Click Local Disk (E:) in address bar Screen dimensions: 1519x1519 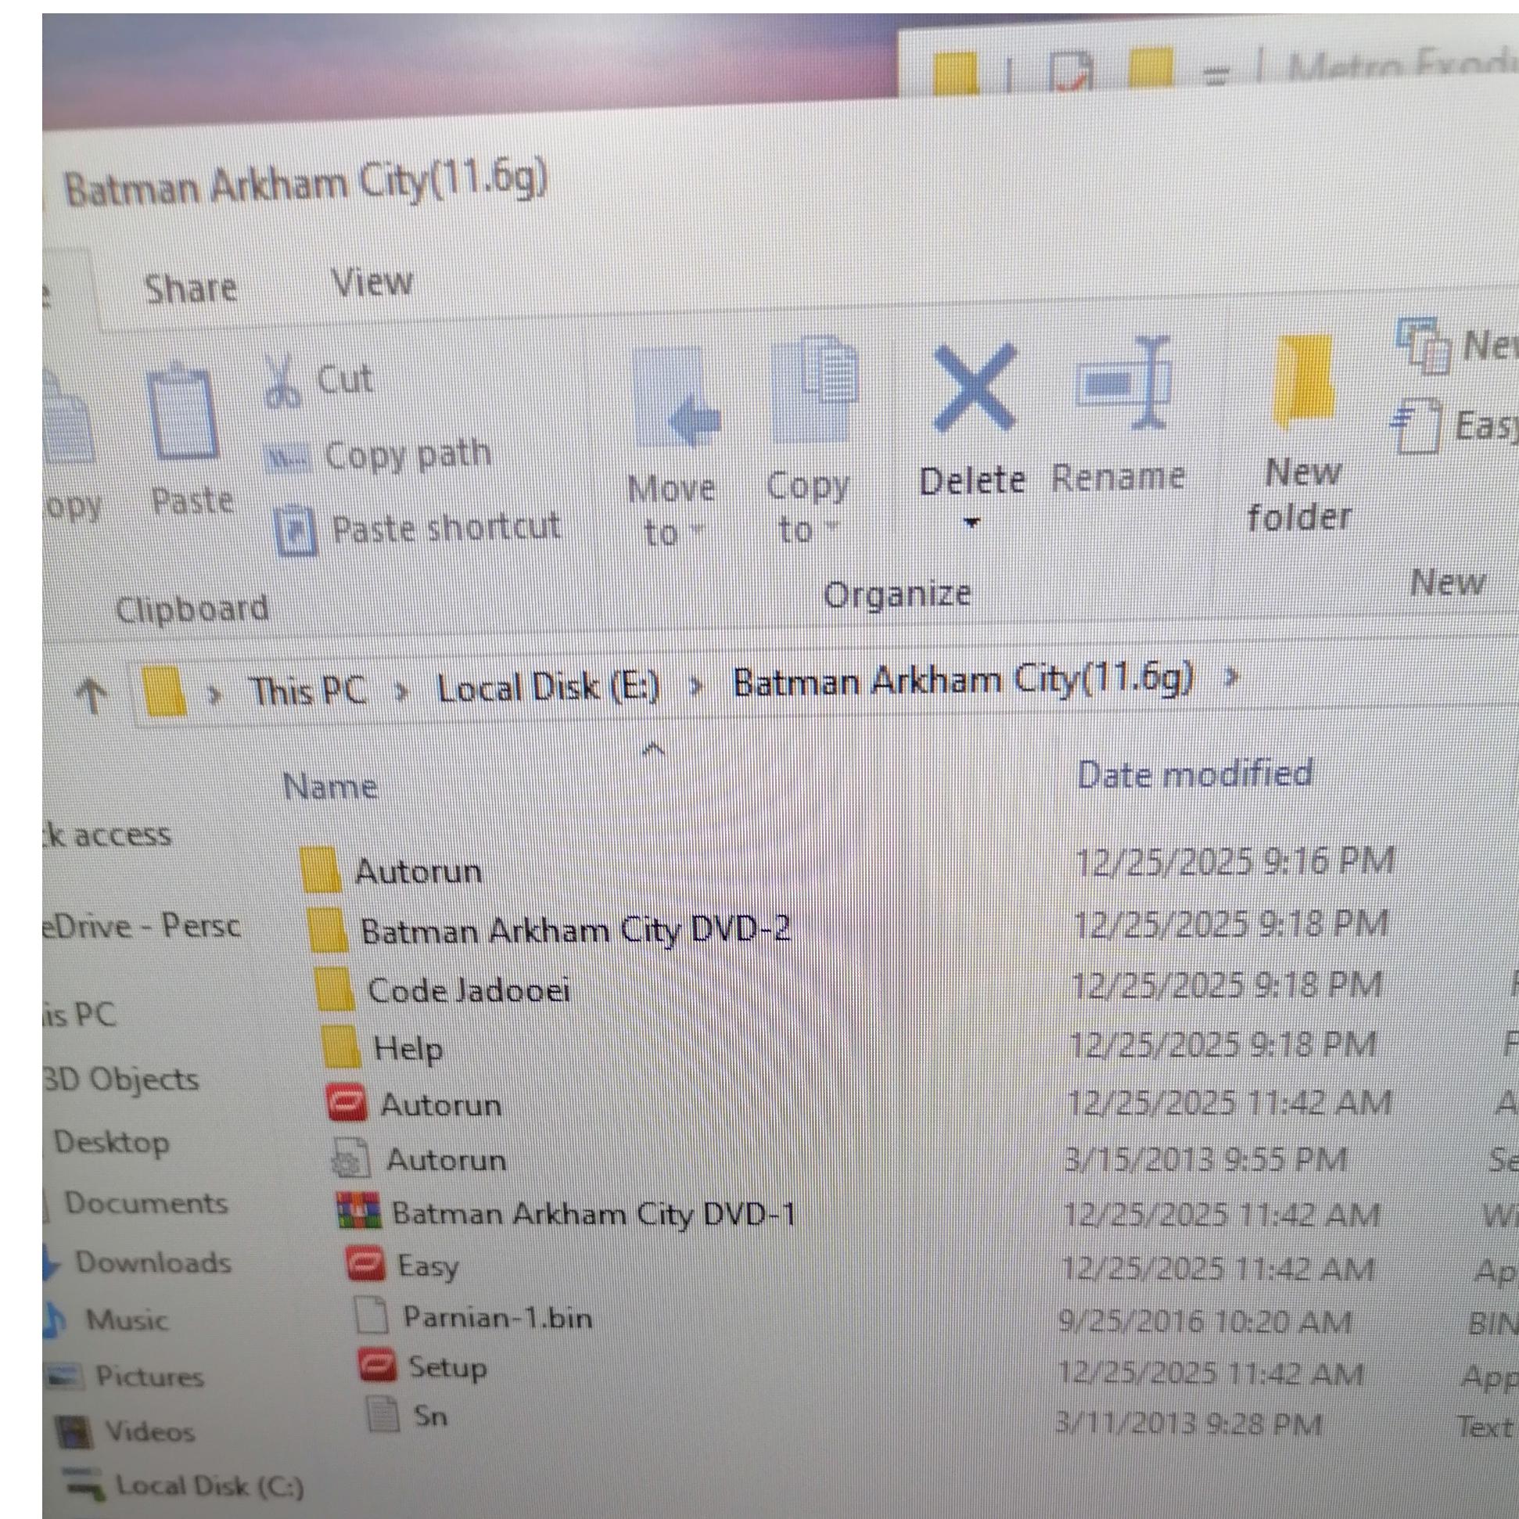click(x=548, y=688)
